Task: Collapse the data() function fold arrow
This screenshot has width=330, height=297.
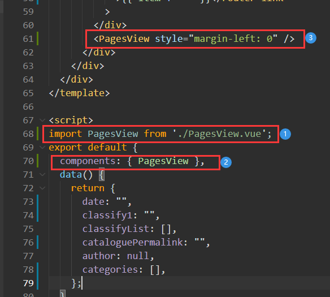Action: [42, 174]
